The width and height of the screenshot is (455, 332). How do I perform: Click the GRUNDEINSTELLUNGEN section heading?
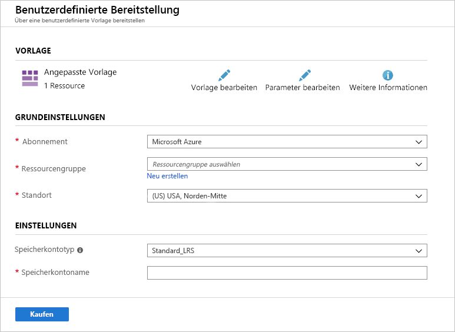point(60,117)
